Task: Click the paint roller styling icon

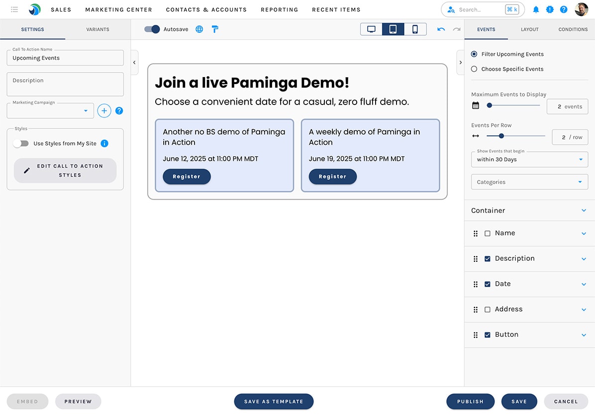Action: point(214,29)
